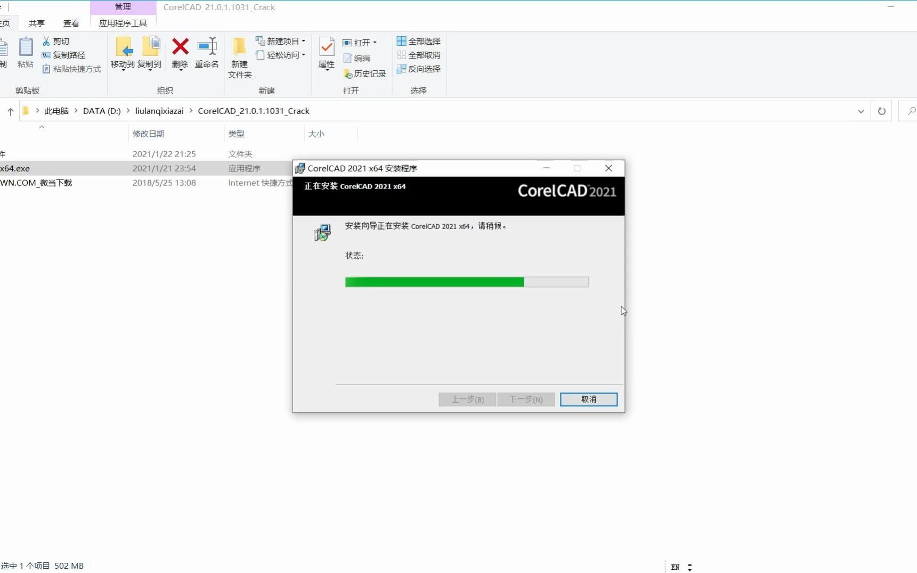The image size is (917, 573).
Task: Click the search magnifier icon
Action: pos(911,111)
